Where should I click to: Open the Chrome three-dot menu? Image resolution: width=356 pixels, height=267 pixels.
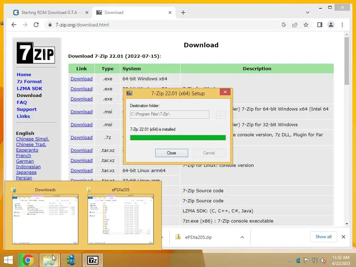tap(342, 25)
